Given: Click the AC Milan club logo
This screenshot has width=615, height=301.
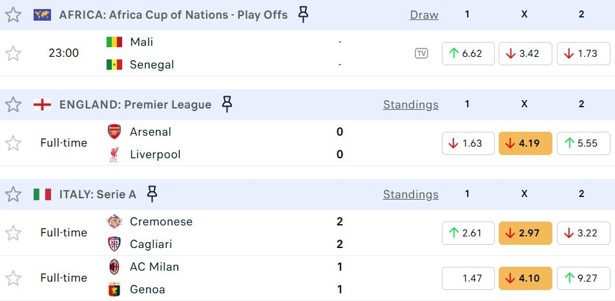Looking at the screenshot, I should pyautogui.click(x=114, y=267).
